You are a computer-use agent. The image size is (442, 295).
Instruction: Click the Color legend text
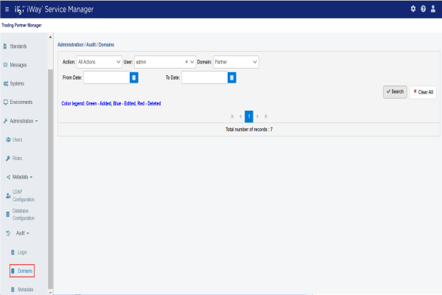tap(111, 103)
